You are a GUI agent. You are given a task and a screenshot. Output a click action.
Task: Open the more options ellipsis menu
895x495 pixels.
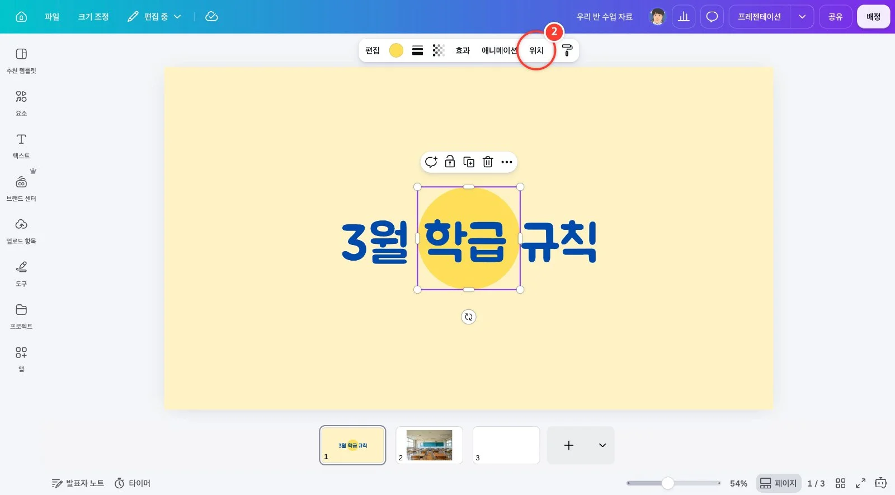point(507,162)
